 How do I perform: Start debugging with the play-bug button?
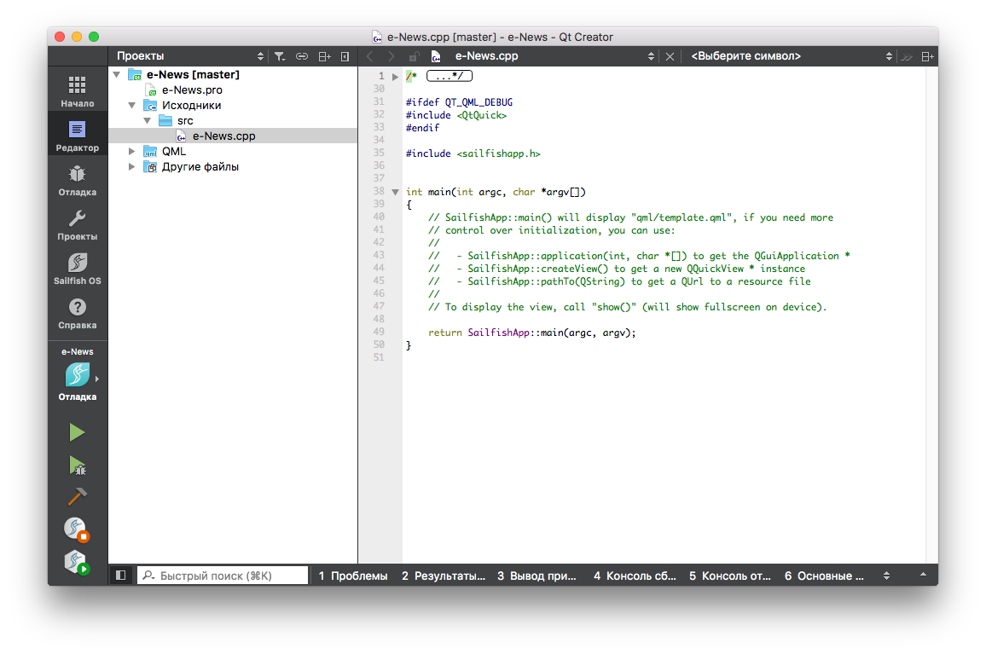click(77, 466)
